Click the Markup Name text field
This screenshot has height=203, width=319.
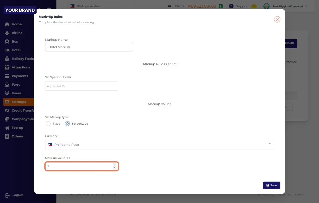(89, 47)
